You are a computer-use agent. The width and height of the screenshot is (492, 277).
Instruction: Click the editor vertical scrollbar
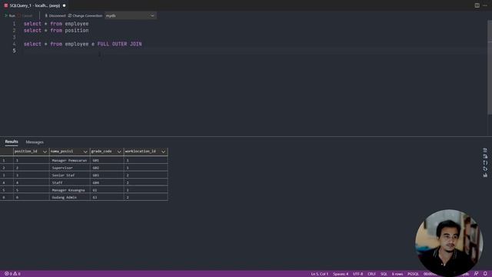point(490,68)
